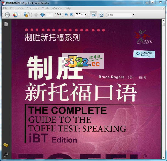Click the Adobe PDF title bar icon

click(x=4, y=3)
